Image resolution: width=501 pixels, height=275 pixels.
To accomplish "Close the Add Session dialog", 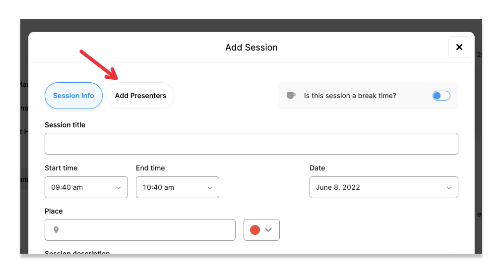I will [459, 47].
